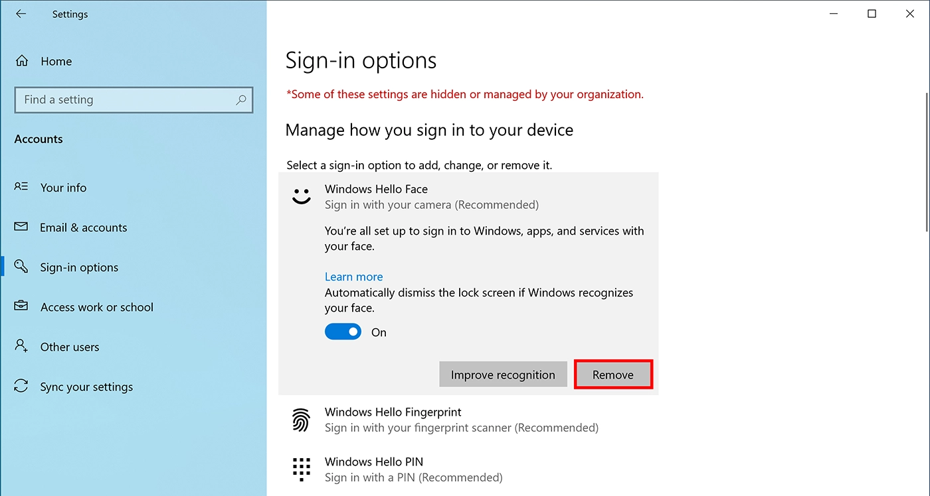Click the 'Sign in with your camera (Recommended)' text

tap(432, 205)
